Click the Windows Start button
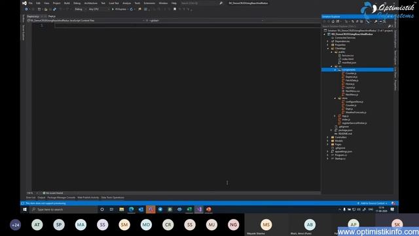The width and height of the screenshot is (419, 236). coord(25,210)
